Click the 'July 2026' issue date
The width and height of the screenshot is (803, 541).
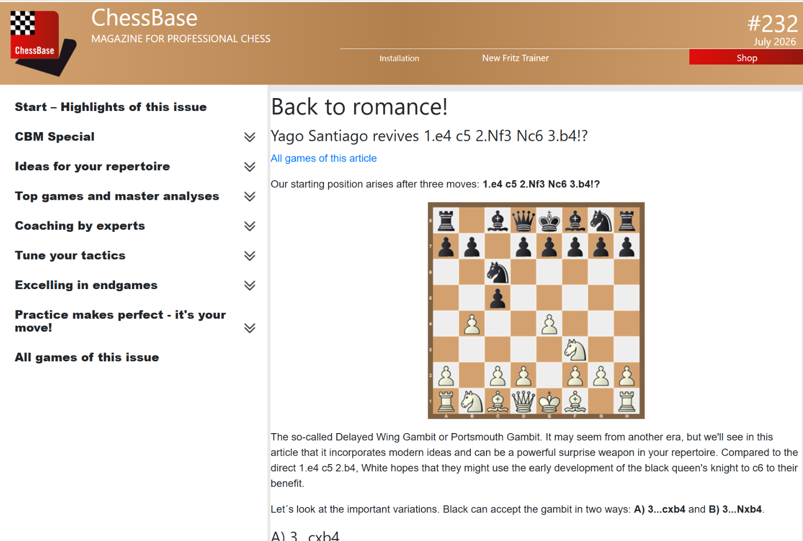[775, 42]
